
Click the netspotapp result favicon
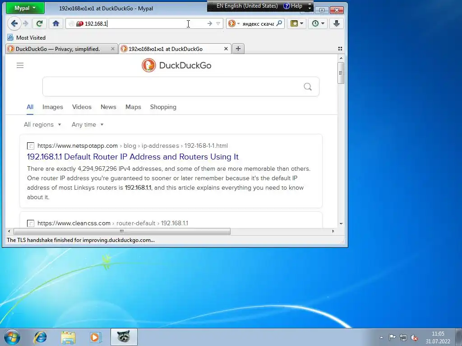31,146
